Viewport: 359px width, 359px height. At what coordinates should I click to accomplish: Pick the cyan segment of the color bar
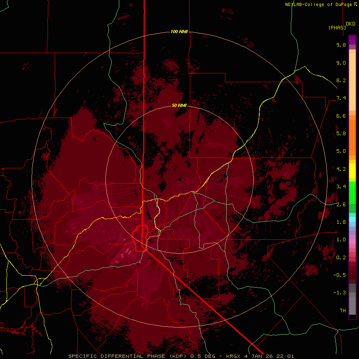coord(352,219)
